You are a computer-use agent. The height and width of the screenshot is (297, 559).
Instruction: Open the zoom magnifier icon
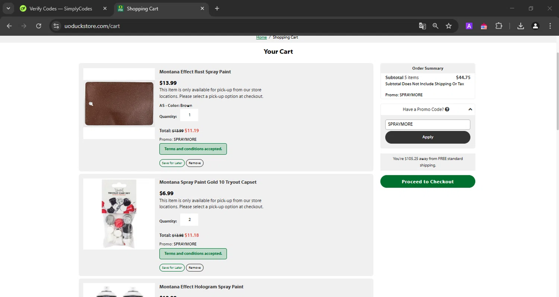[x=435, y=26]
